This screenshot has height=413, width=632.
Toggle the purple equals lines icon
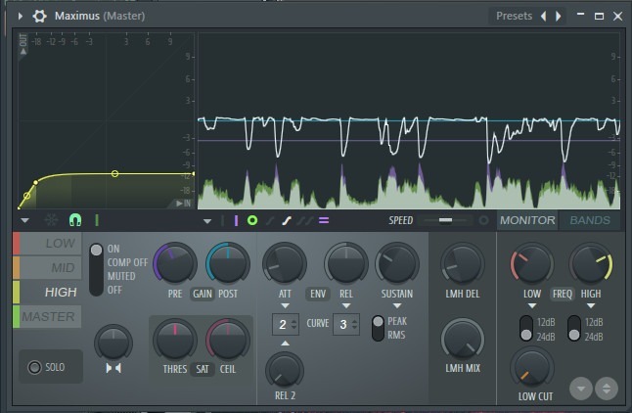point(324,220)
